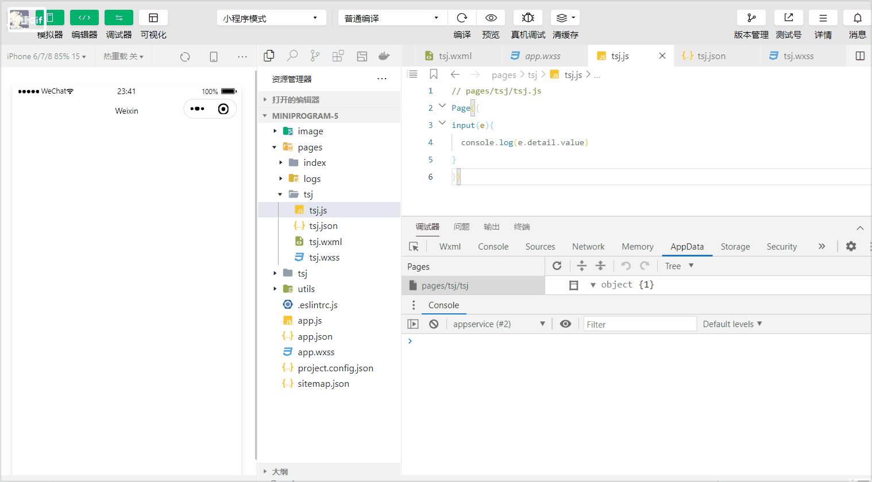Fold the Page block on line 2
The height and width of the screenshot is (482, 872).
[x=442, y=106]
